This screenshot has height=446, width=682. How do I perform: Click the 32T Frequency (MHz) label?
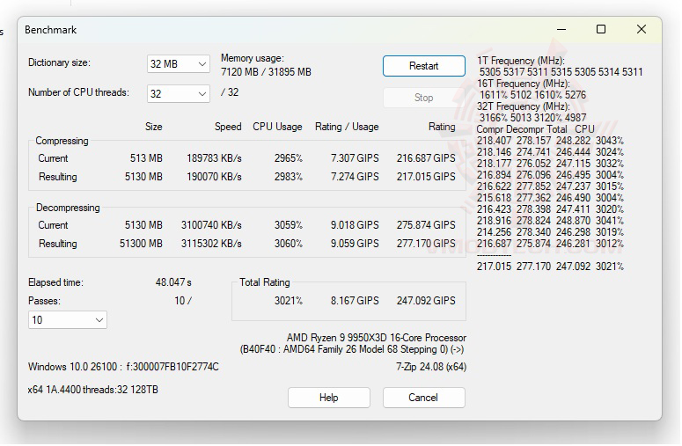point(524,106)
